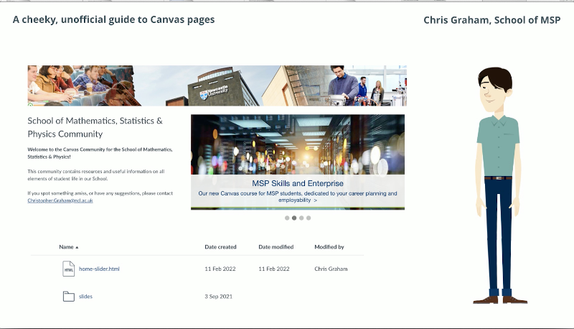Open the slides folder link

pyautogui.click(x=85, y=296)
